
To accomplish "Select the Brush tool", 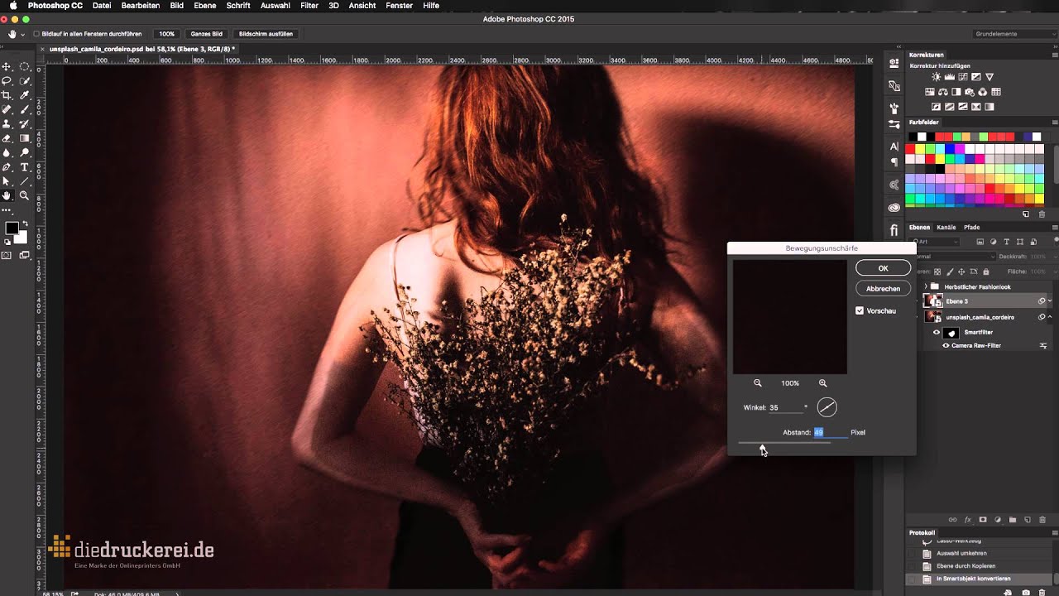I will pos(25,109).
